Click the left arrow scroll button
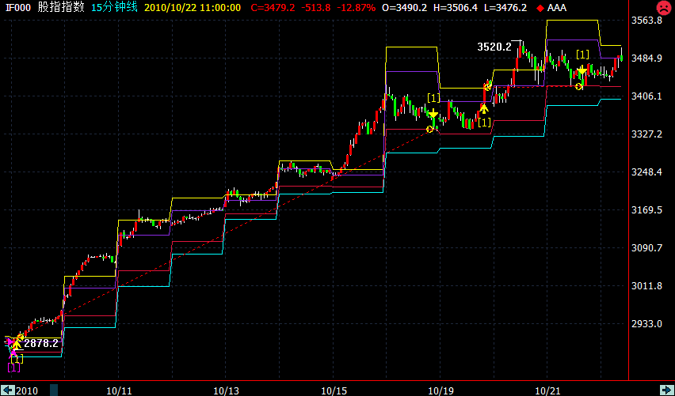Viewport: 675px width, 396px height. [x=7, y=390]
